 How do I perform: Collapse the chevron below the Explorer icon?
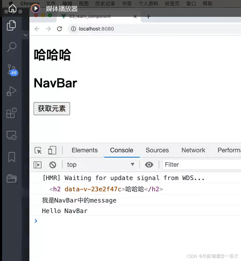tap(25, 35)
